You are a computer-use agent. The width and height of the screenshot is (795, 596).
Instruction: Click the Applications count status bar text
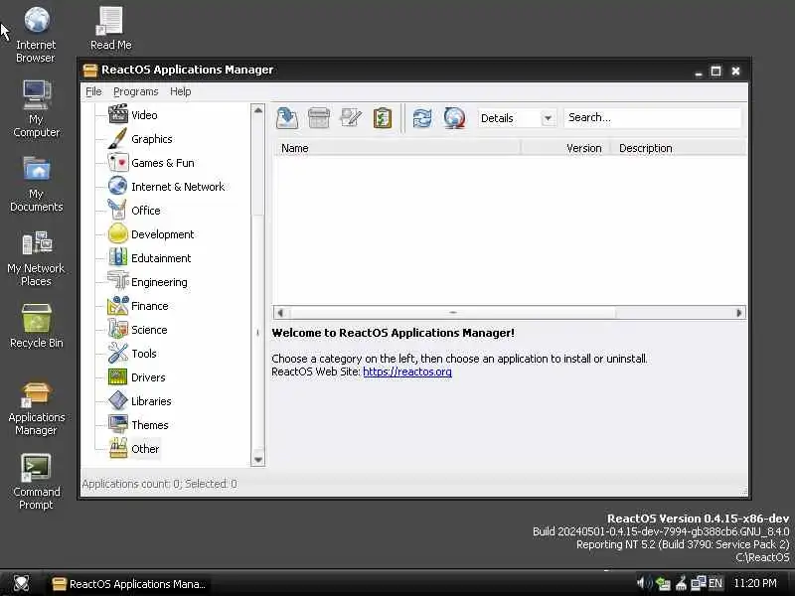click(x=159, y=484)
